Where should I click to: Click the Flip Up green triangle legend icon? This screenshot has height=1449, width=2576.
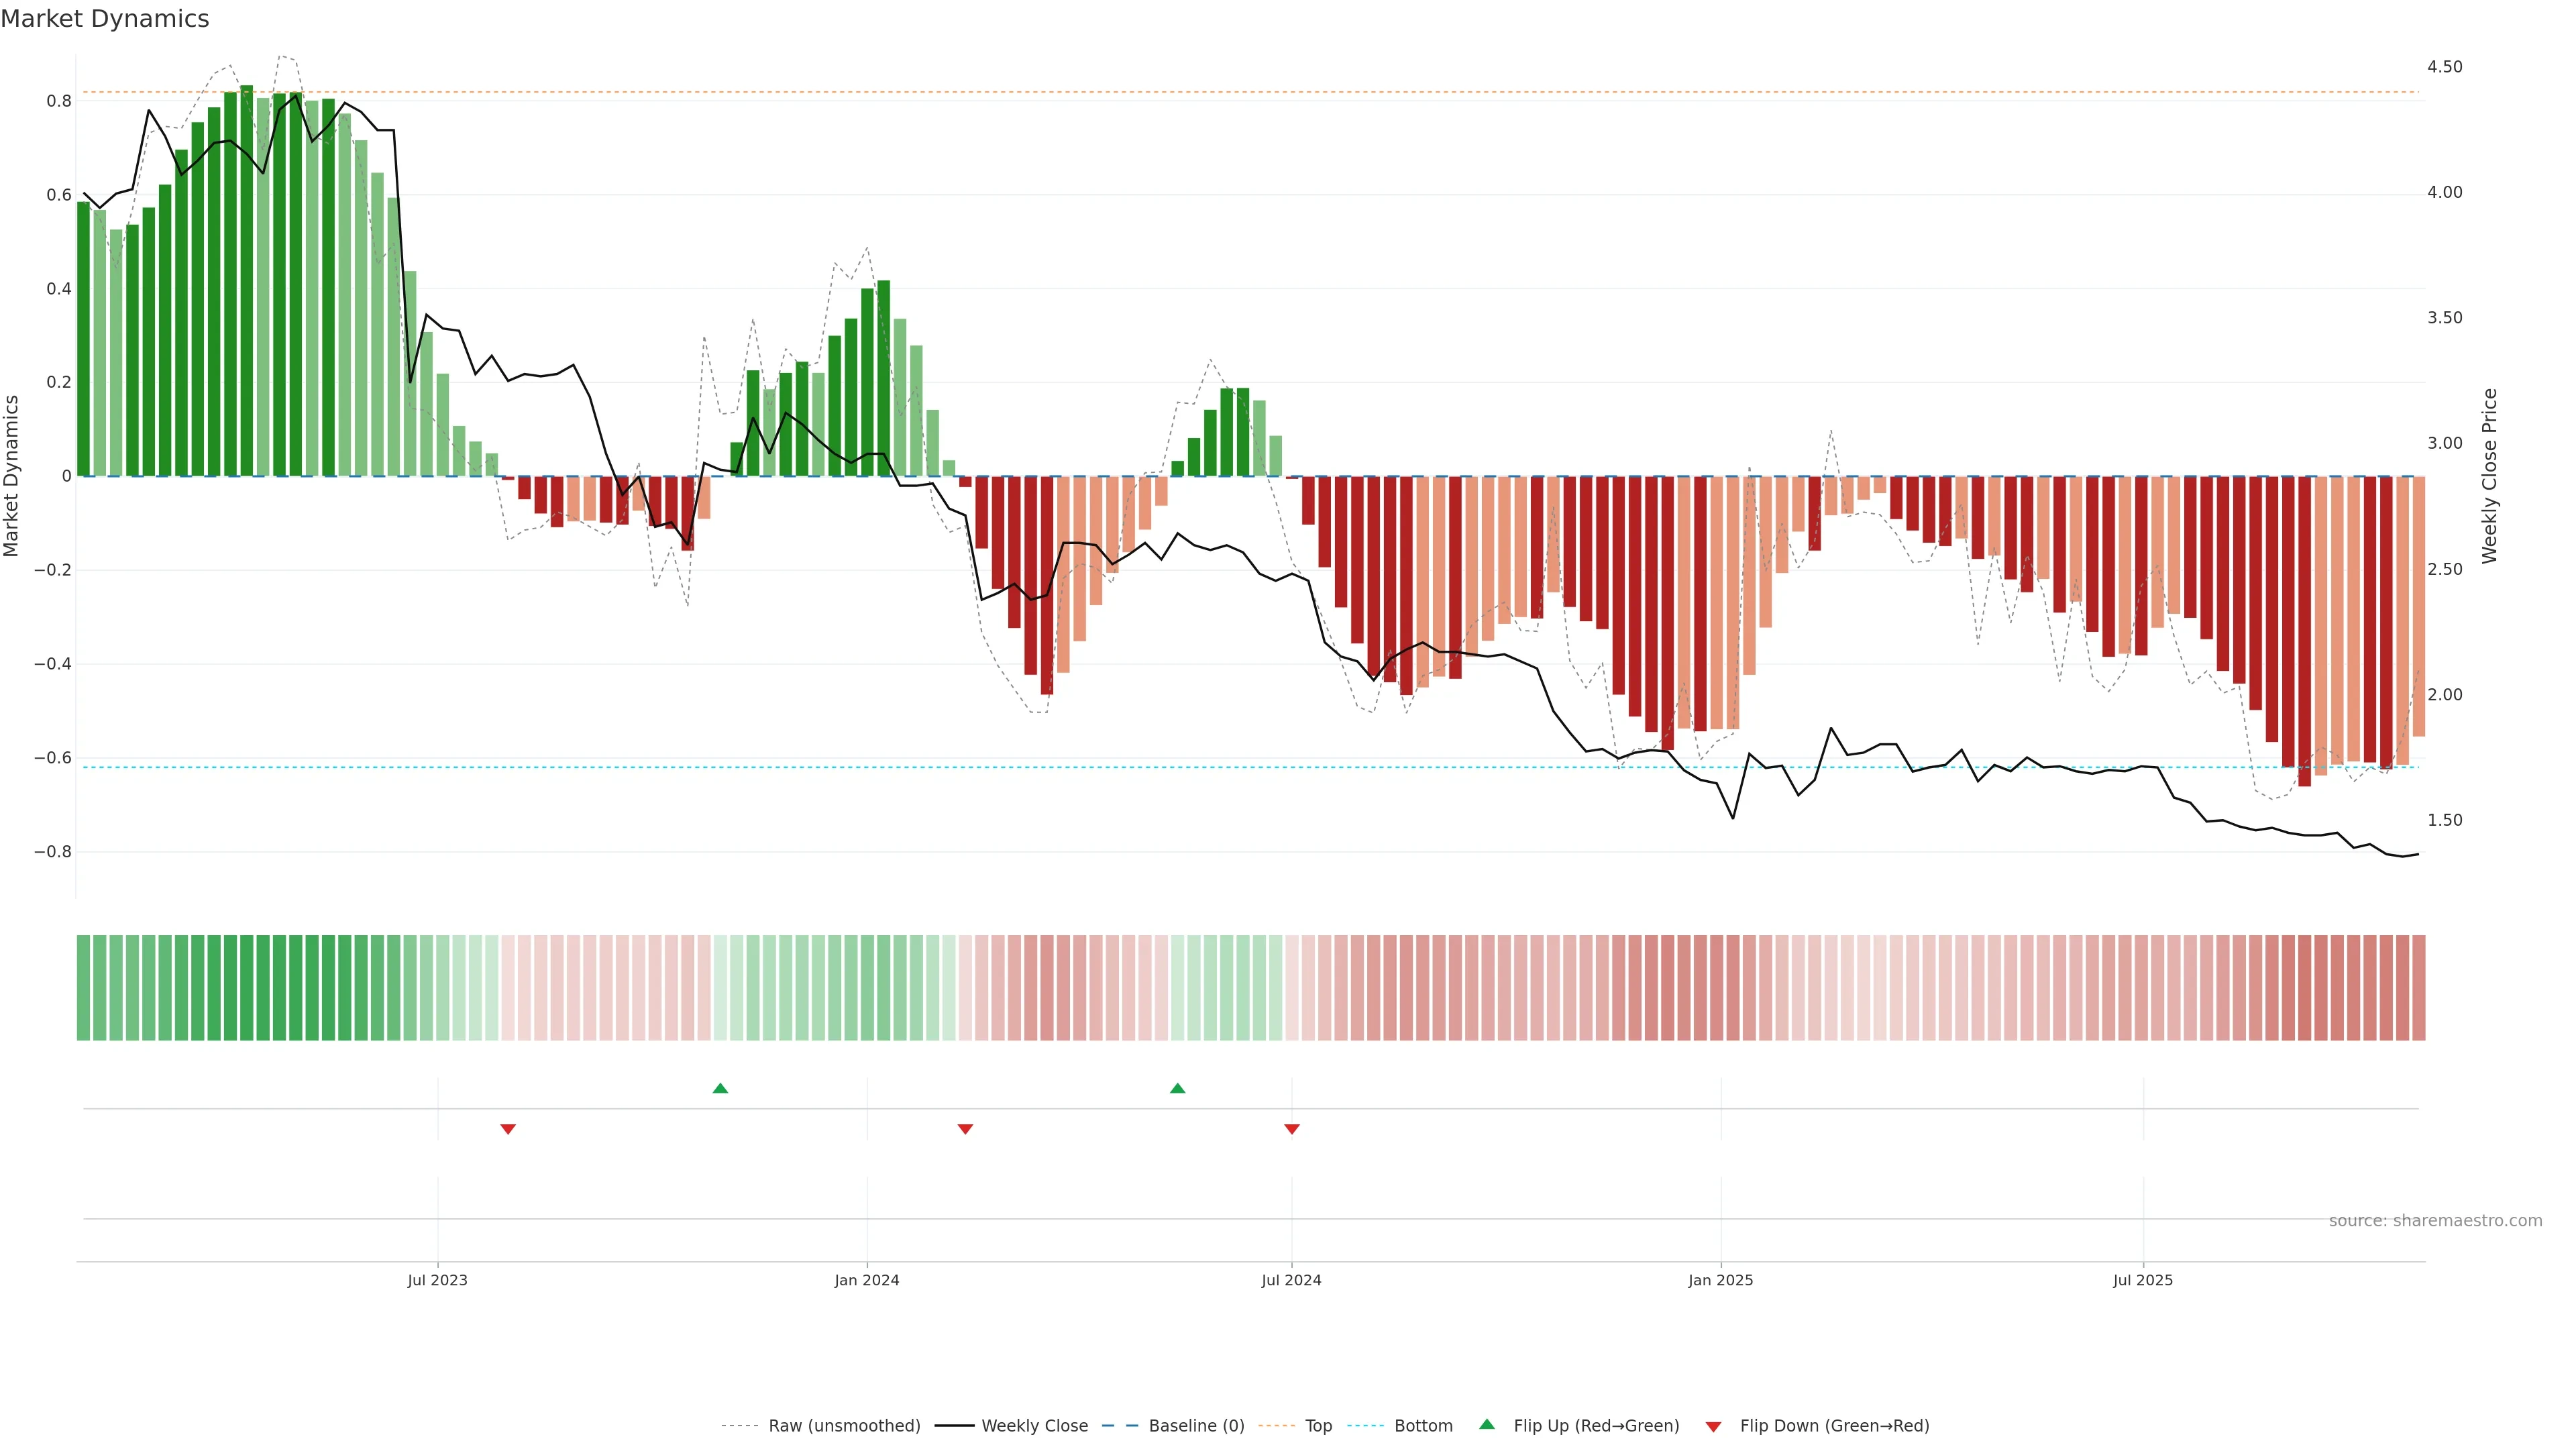click(x=1487, y=1424)
